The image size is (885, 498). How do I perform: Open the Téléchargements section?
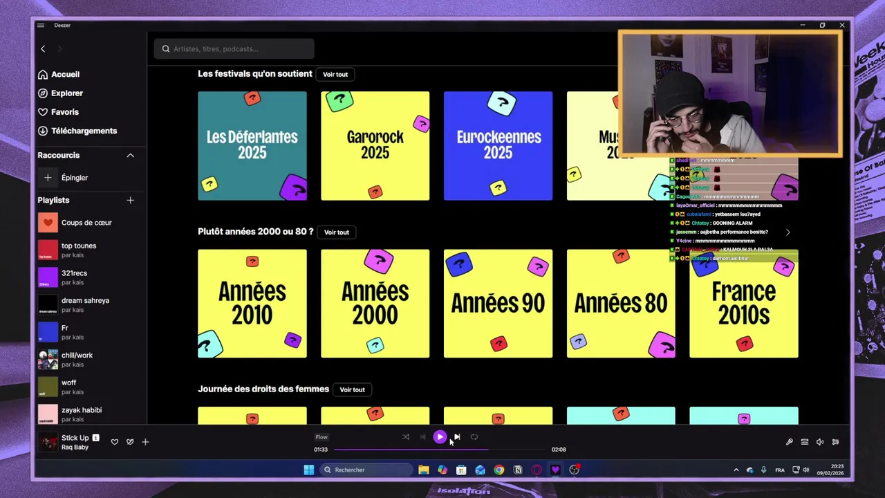coord(77,131)
